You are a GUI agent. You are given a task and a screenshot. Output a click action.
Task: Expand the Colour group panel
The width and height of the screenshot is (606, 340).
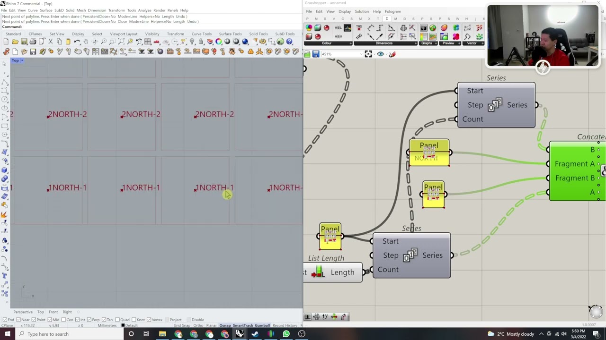[351, 43]
